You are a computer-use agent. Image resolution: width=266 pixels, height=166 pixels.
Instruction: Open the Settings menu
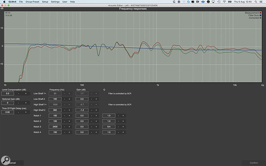[x=55, y=2]
